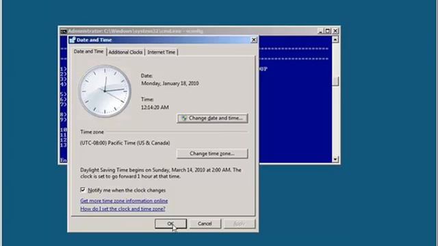Click the date Monday, January 18, 2010
438x246 pixels.
[170, 83]
